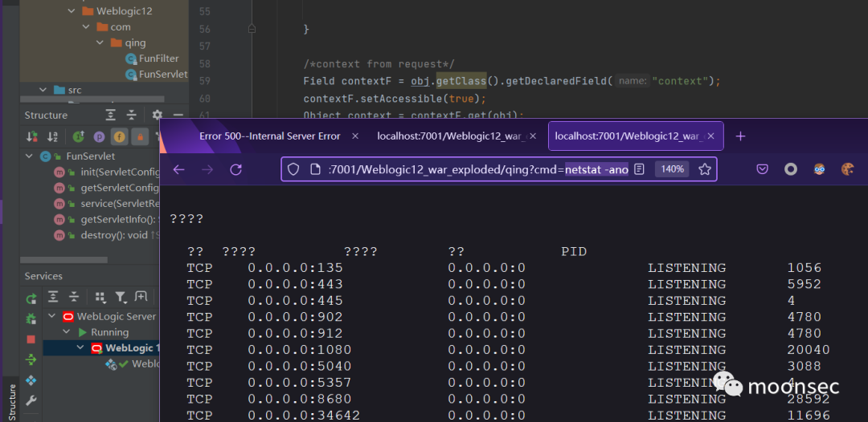Open Structure panel gear options

(158, 115)
